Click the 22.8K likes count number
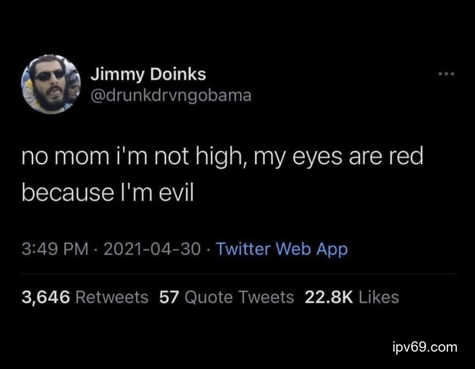Screen dimensions: 475x369 coord(328,297)
